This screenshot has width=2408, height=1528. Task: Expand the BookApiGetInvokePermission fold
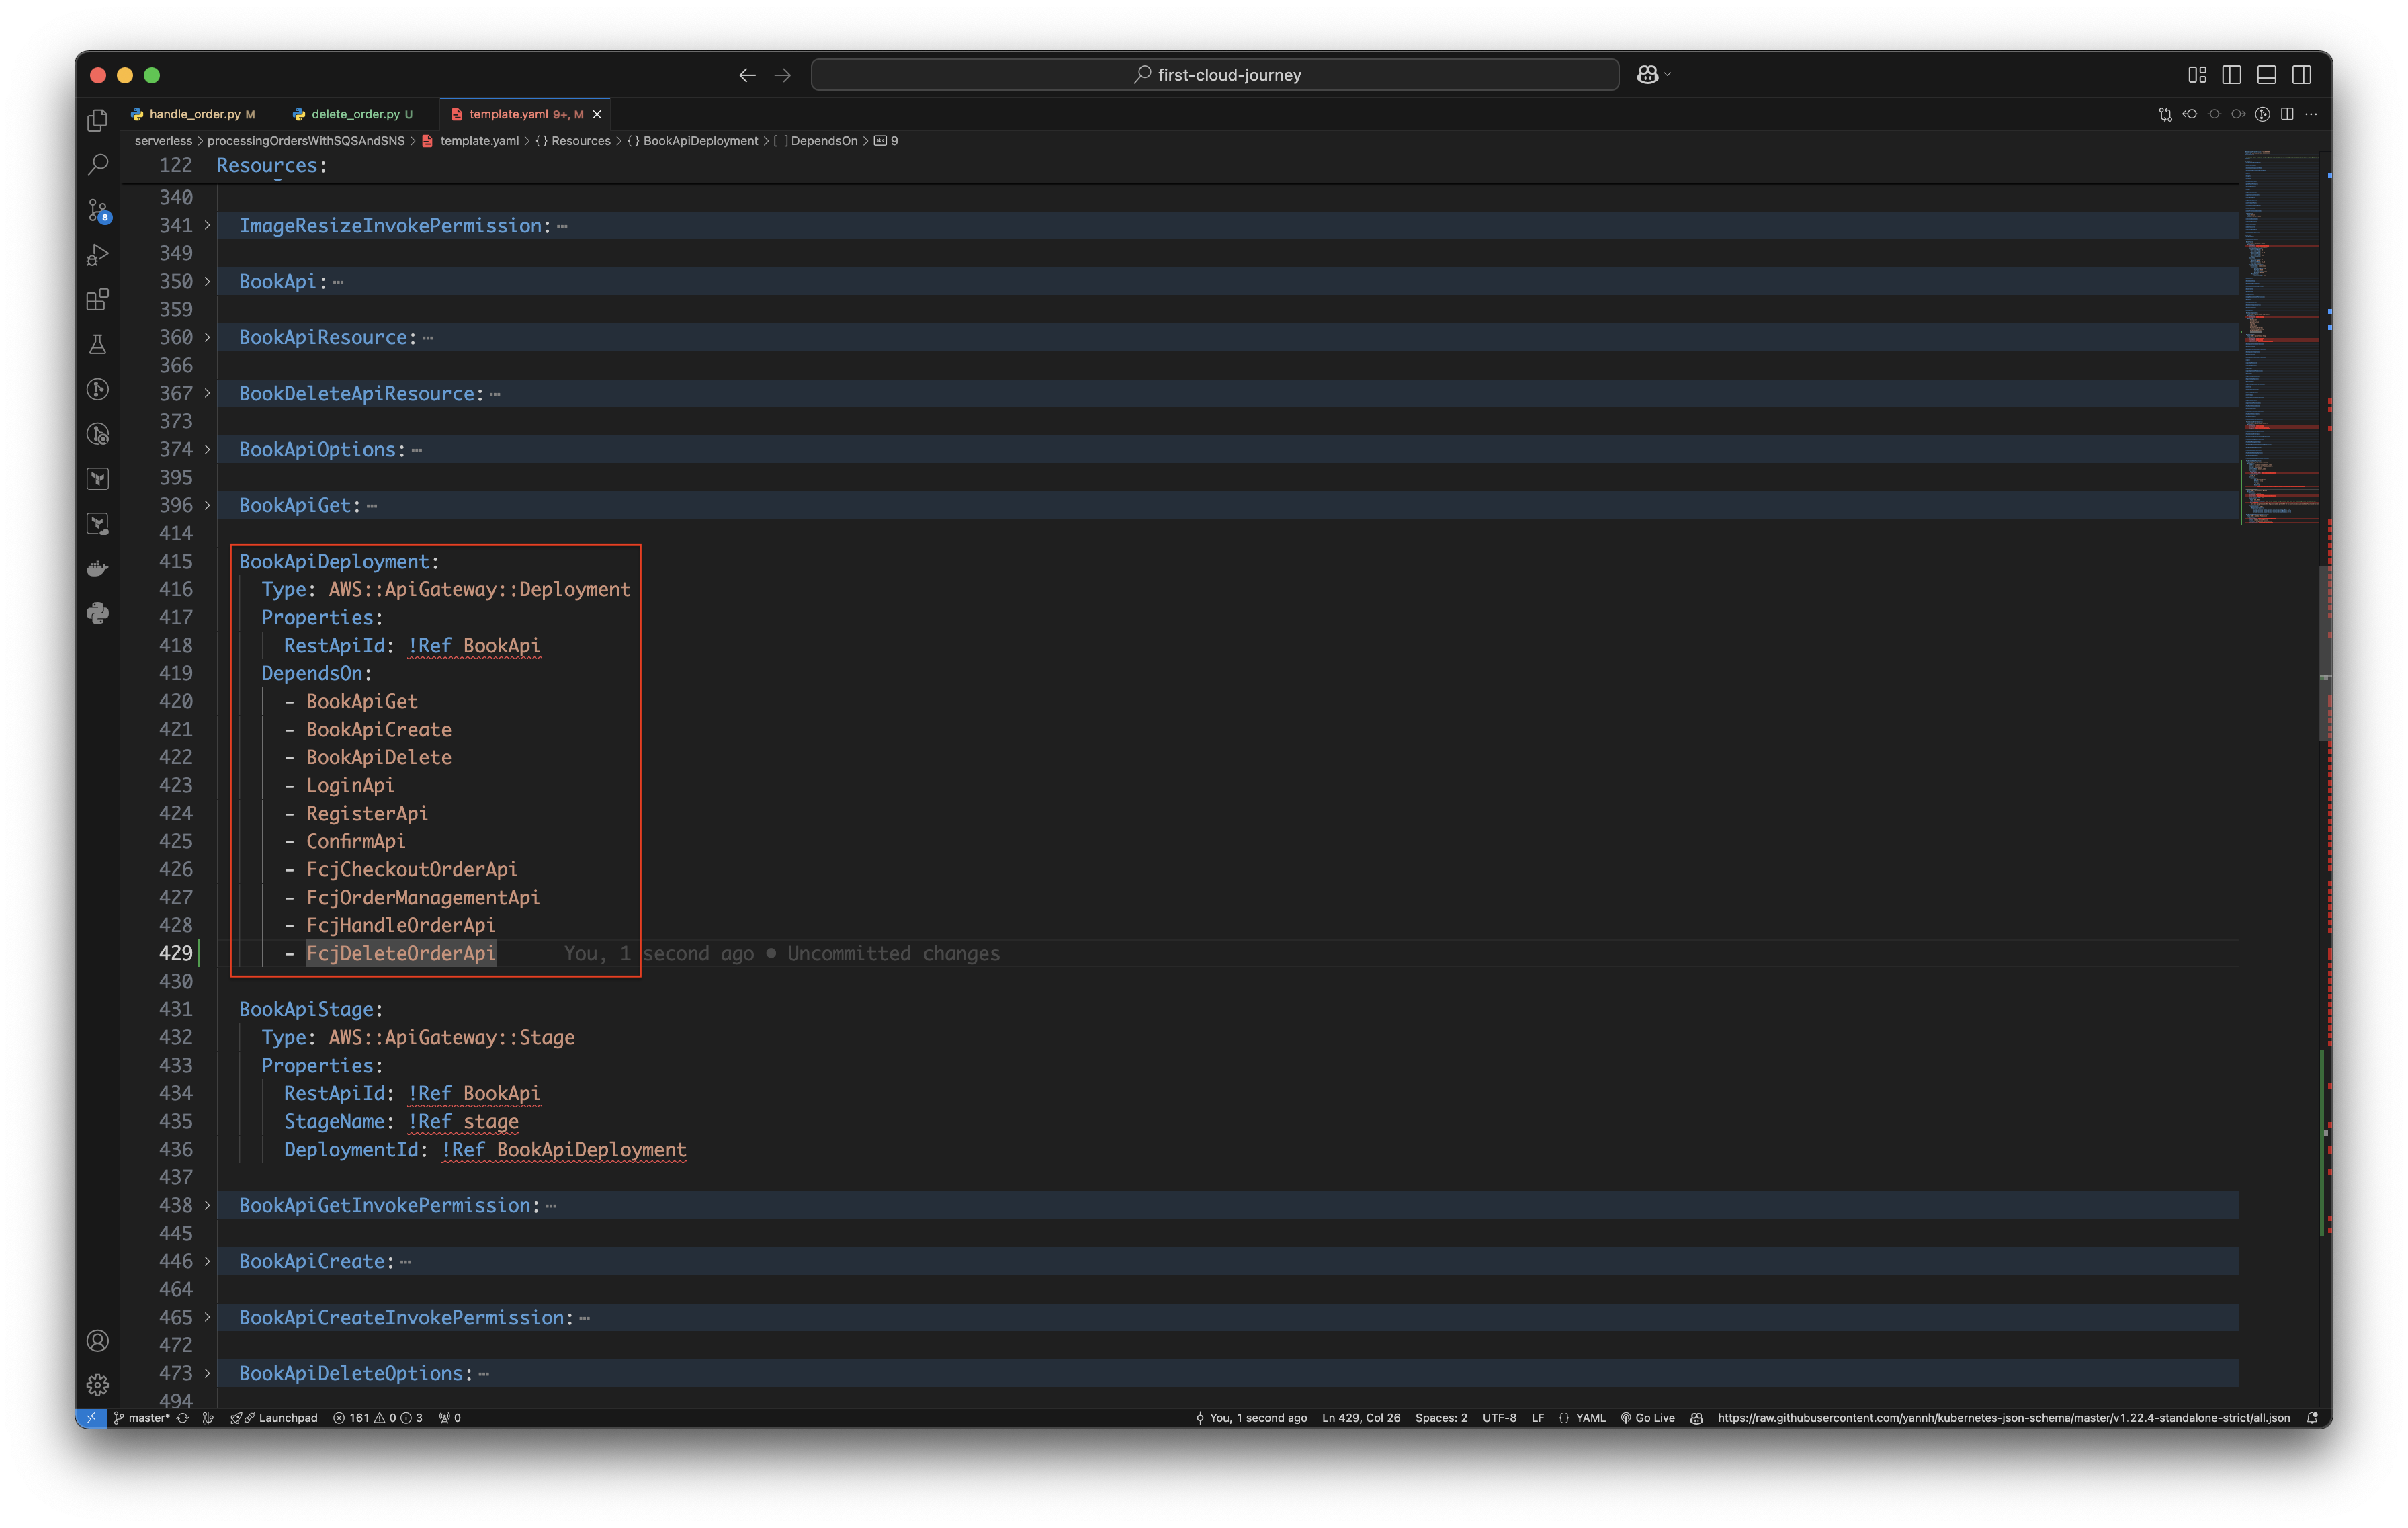click(208, 1206)
